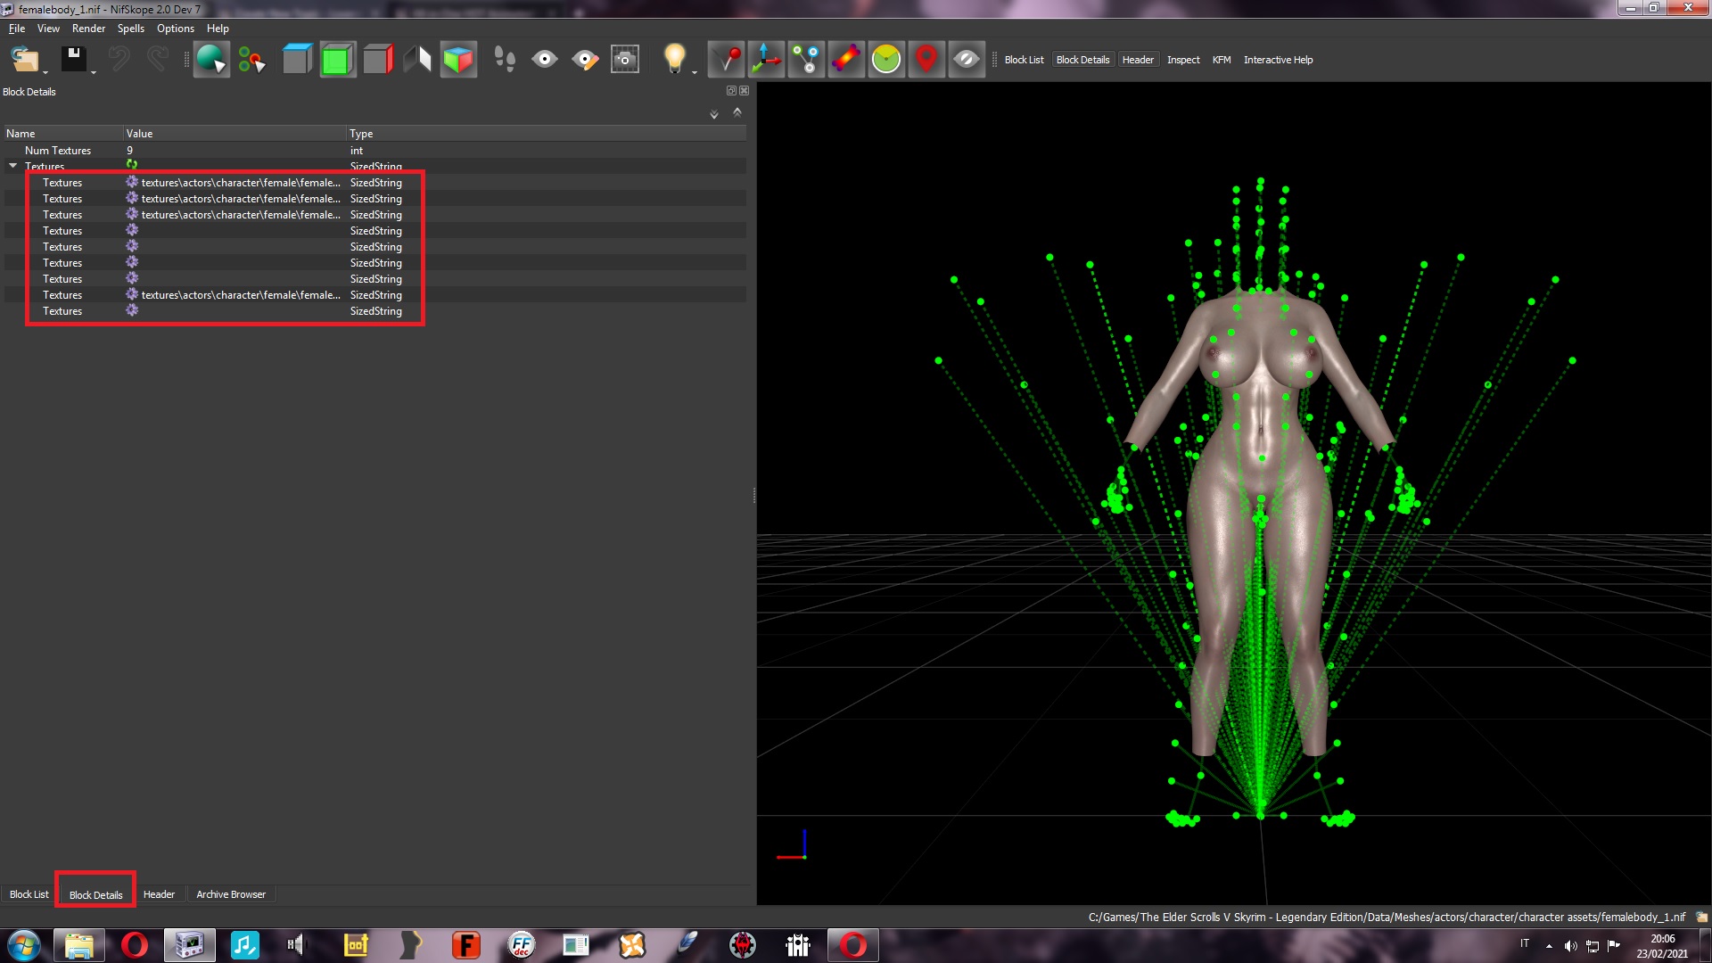Switch to Front view green cube icon
The image size is (1712, 963).
(x=337, y=60)
